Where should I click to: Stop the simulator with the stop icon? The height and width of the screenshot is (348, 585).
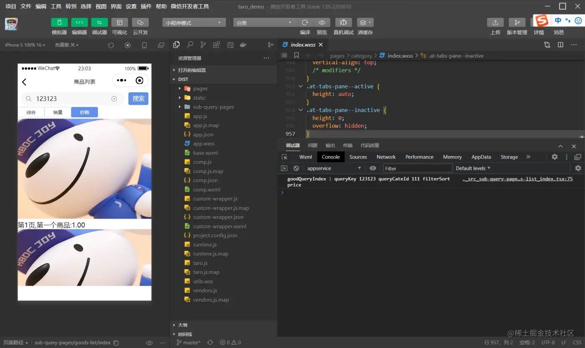pyautogui.click(x=128, y=45)
